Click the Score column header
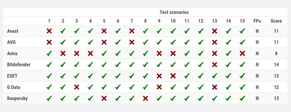The image size is (291, 112). [x=276, y=21]
